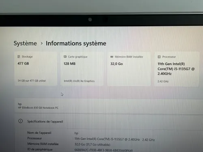The height and width of the screenshot is (152, 203).
Task: Select the 32,0 Go RAM value
Action: tap(117, 64)
